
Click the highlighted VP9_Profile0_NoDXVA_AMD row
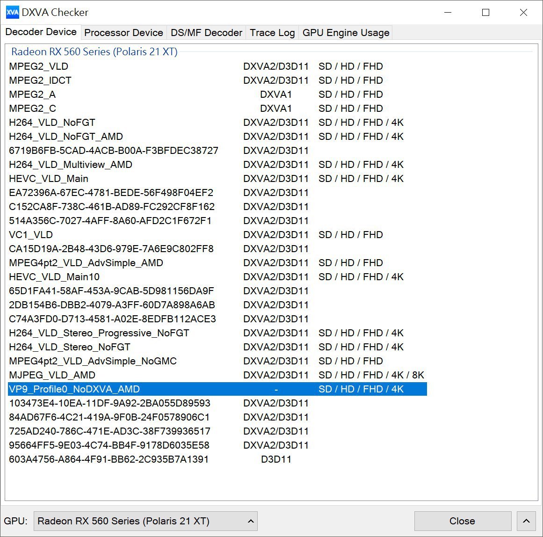coord(217,389)
